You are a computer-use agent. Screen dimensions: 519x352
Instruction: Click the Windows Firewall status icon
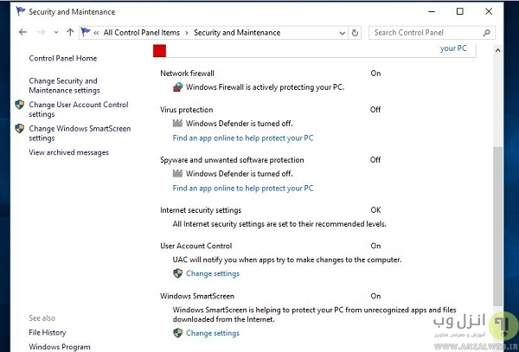point(179,87)
